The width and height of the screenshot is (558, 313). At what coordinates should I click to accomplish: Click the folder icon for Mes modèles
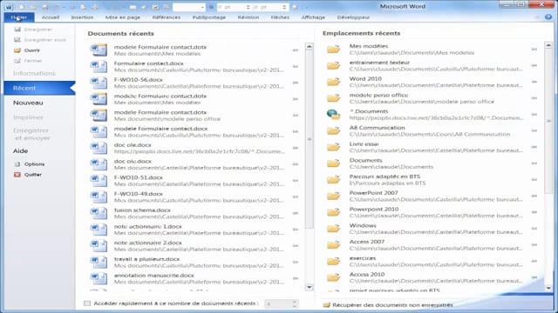point(333,50)
